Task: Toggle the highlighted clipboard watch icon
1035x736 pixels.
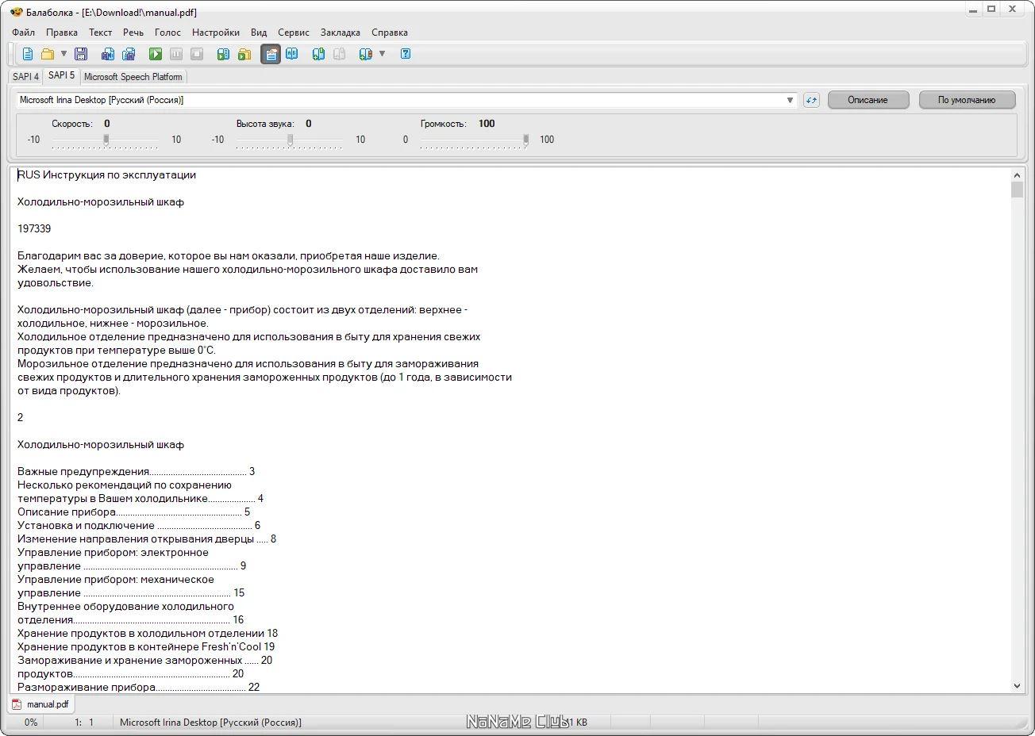Action: [x=271, y=54]
